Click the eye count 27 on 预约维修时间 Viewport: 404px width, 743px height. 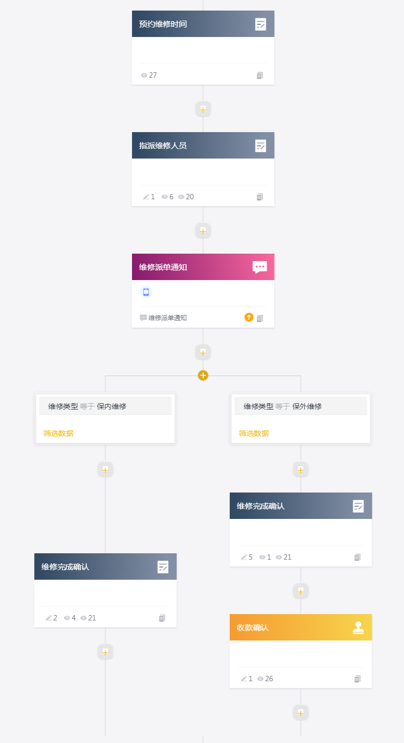click(x=149, y=76)
